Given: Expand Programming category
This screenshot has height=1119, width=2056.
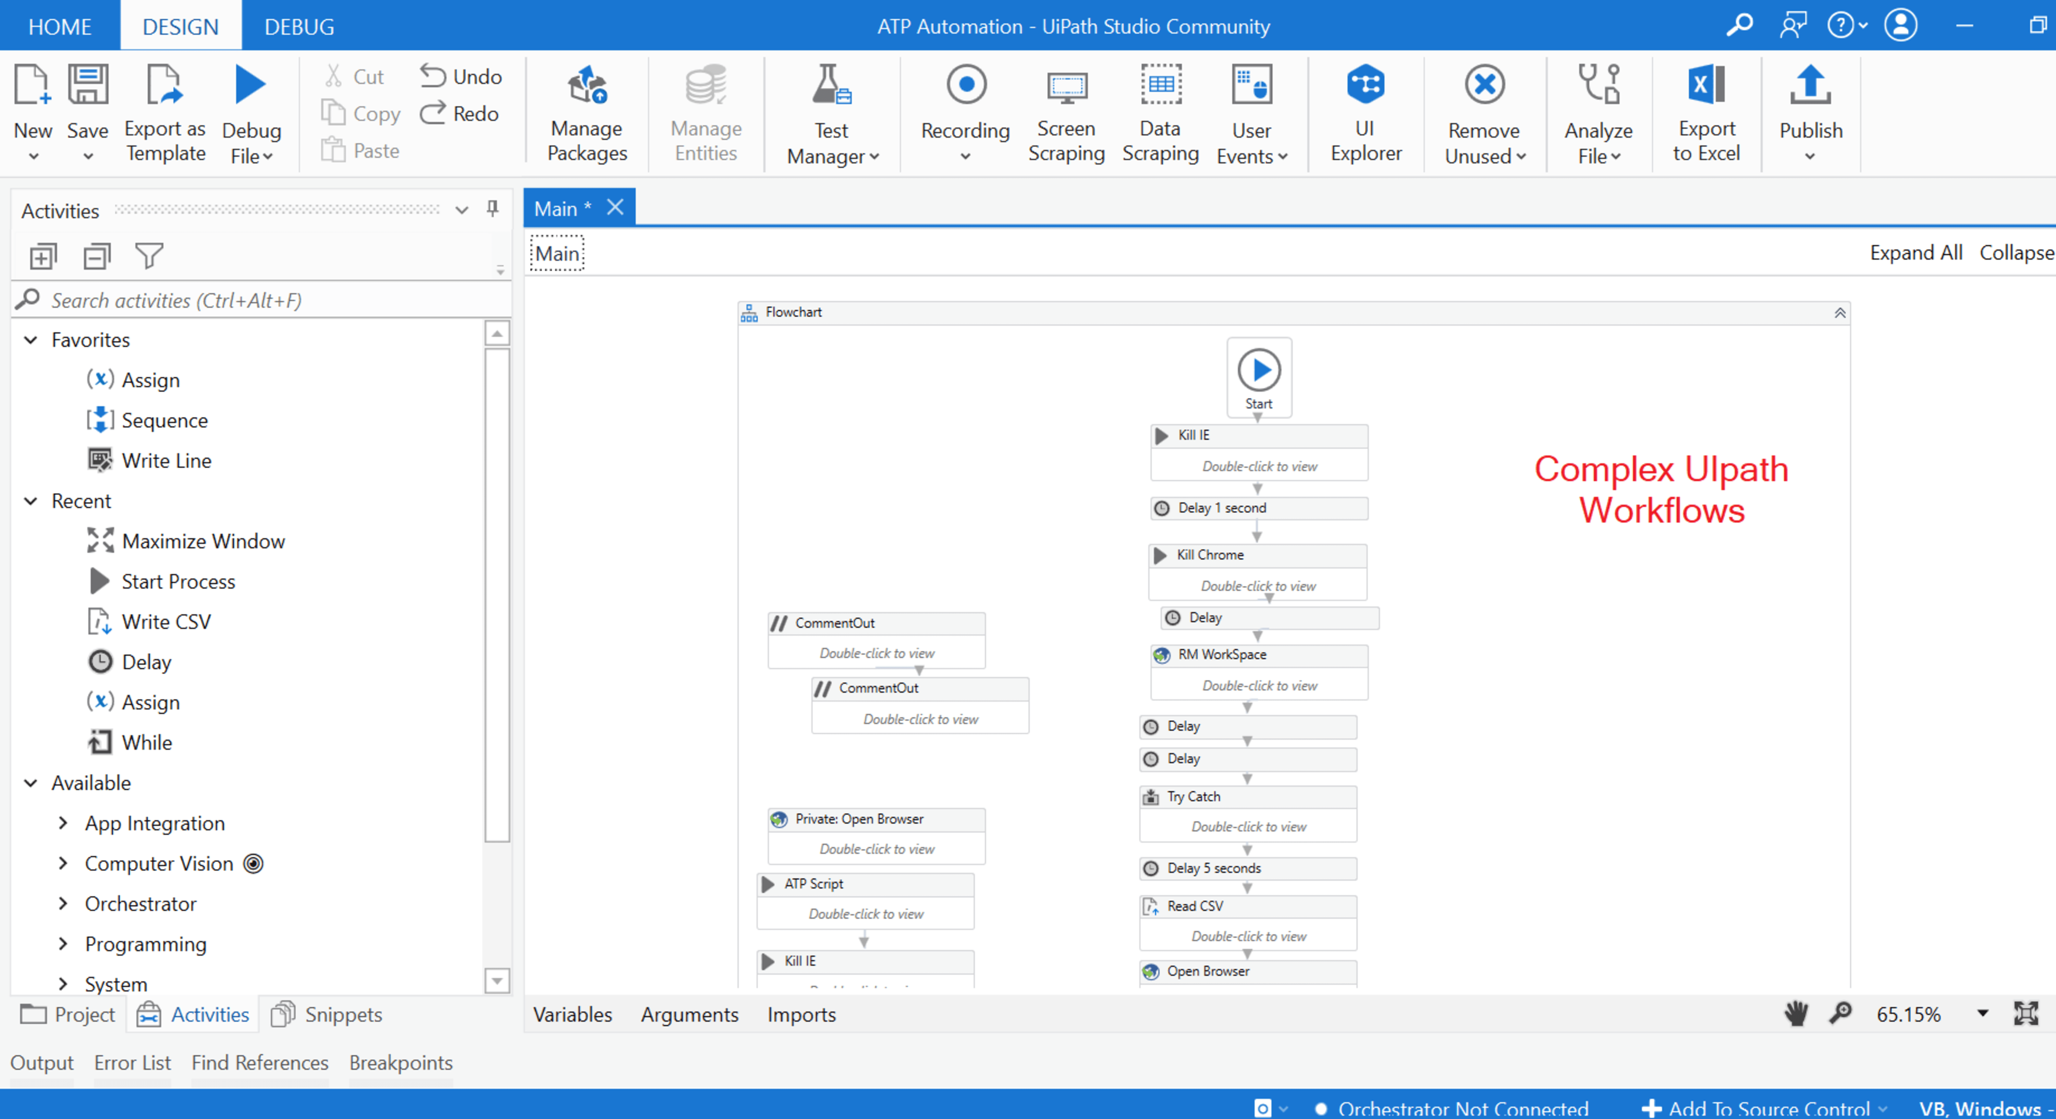Looking at the screenshot, I should (x=63, y=944).
